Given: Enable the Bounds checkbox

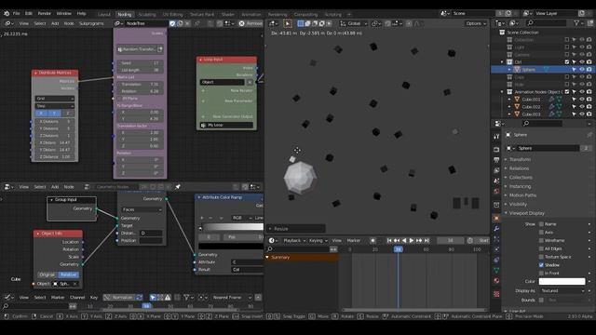Looking at the screenshot, I should [541, 300].
